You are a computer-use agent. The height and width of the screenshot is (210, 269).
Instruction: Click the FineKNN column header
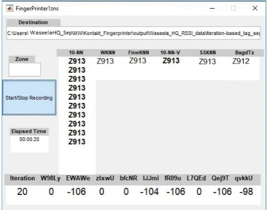(139, 53)
